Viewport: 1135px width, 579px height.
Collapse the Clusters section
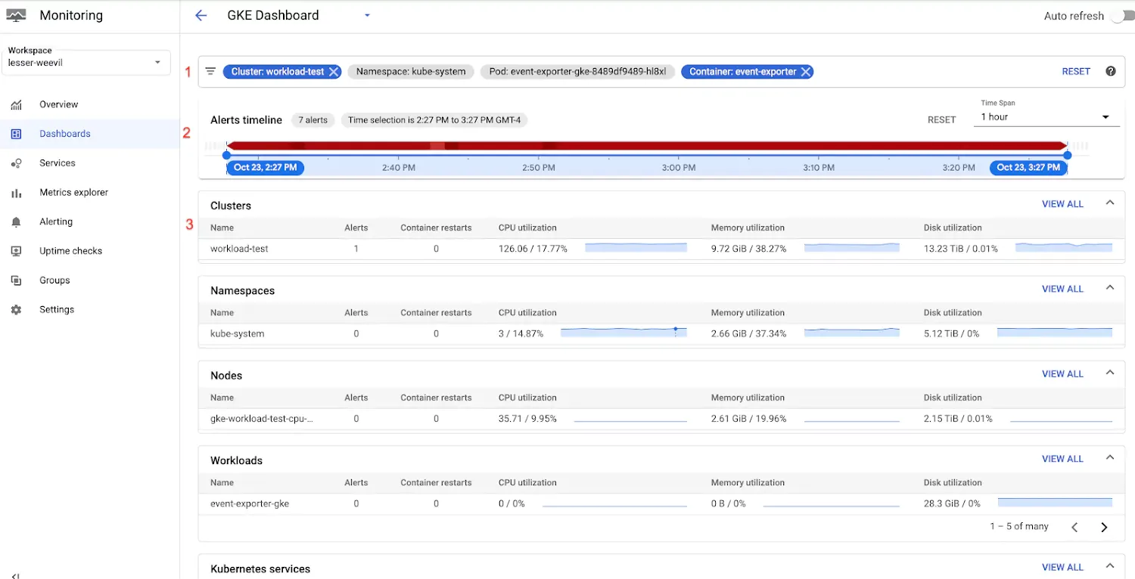pyautogui.click(x=1110, y=203)
